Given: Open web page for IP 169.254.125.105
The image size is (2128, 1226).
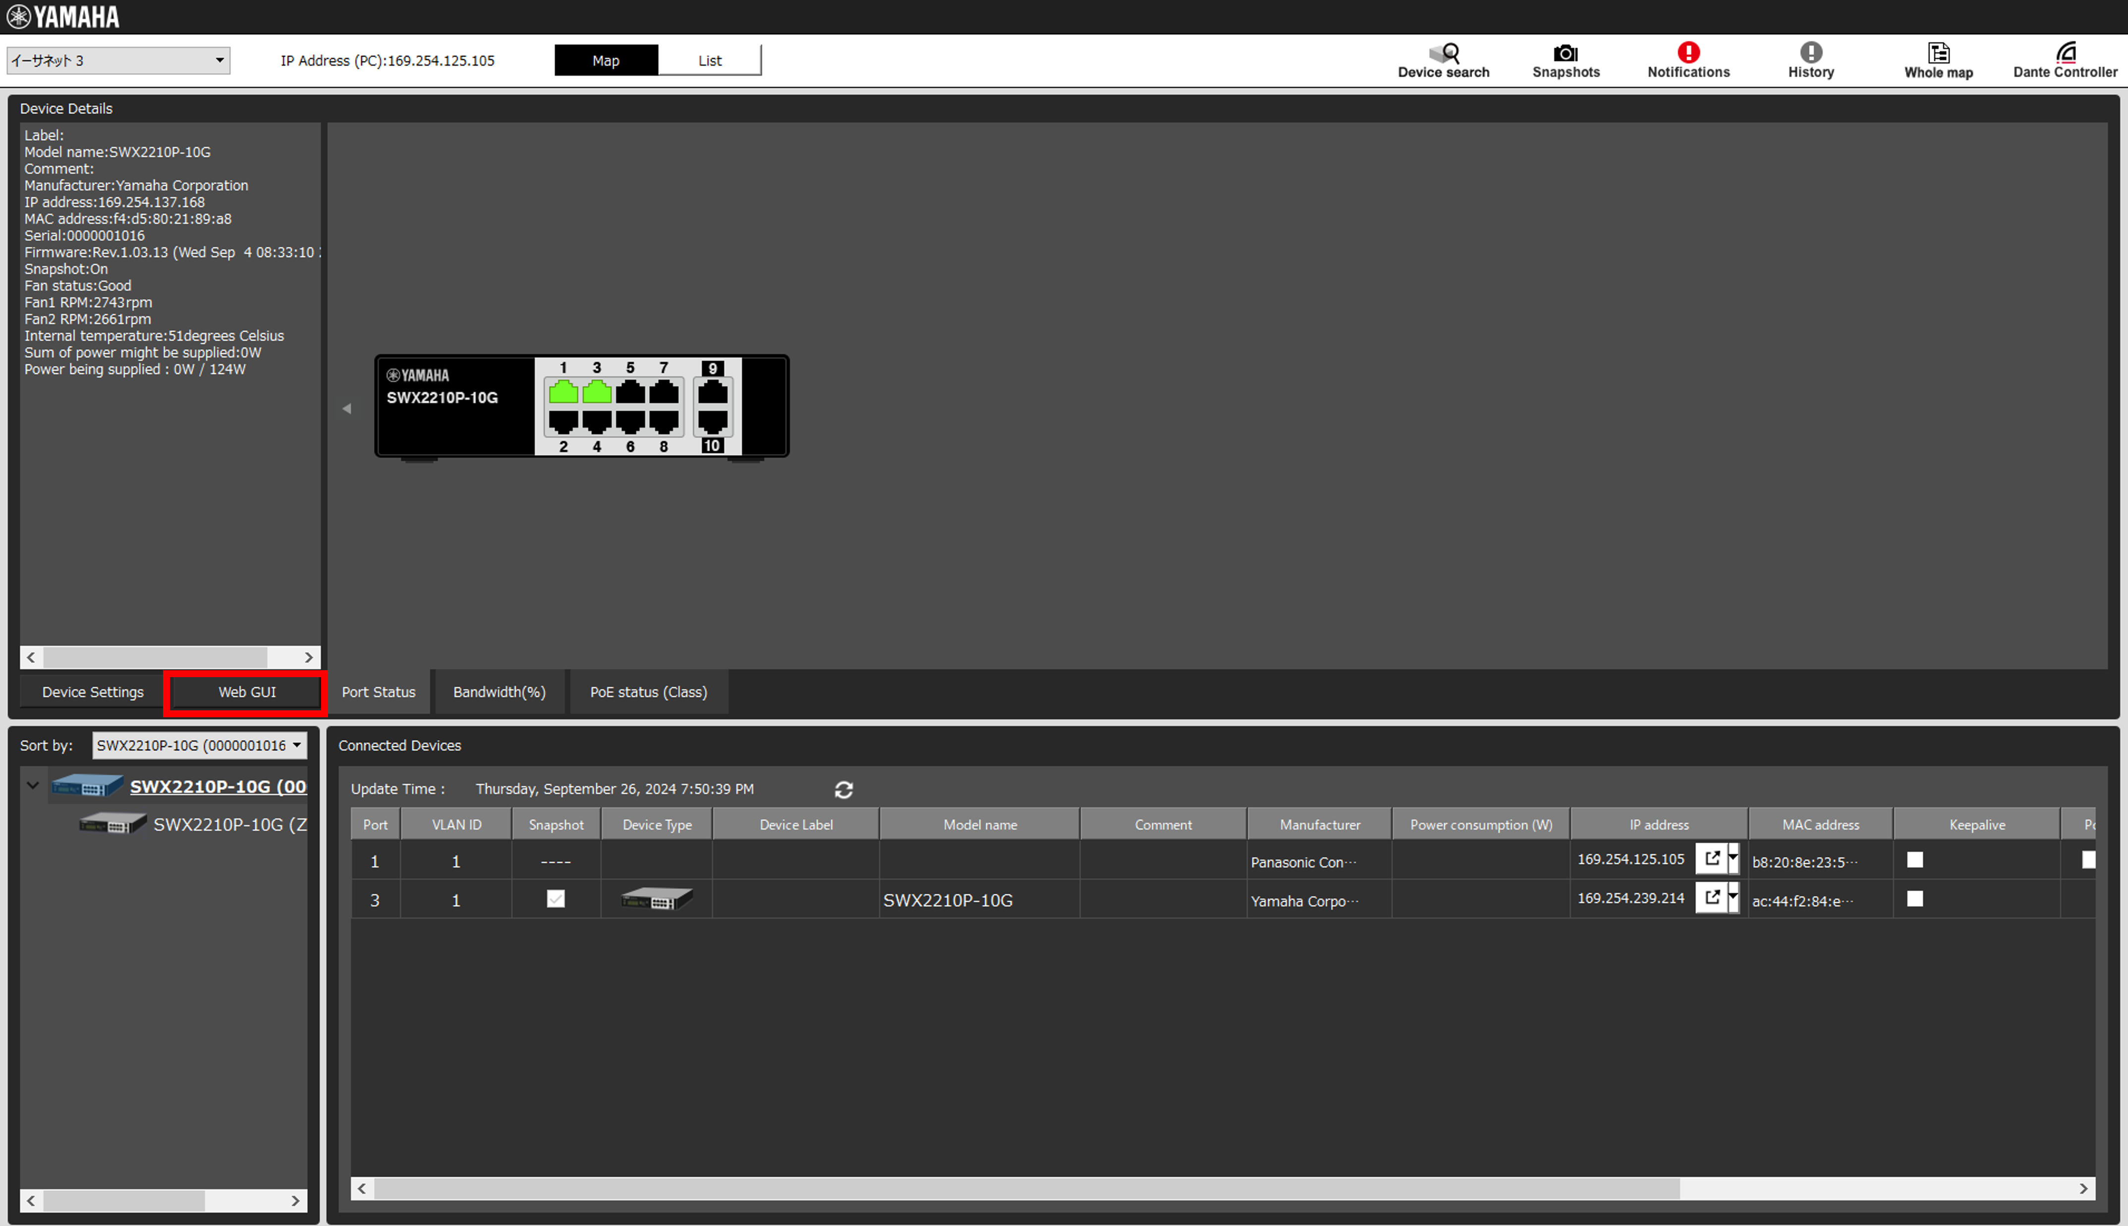Looking at the screenshot, I should click(x=1712, y=859).
